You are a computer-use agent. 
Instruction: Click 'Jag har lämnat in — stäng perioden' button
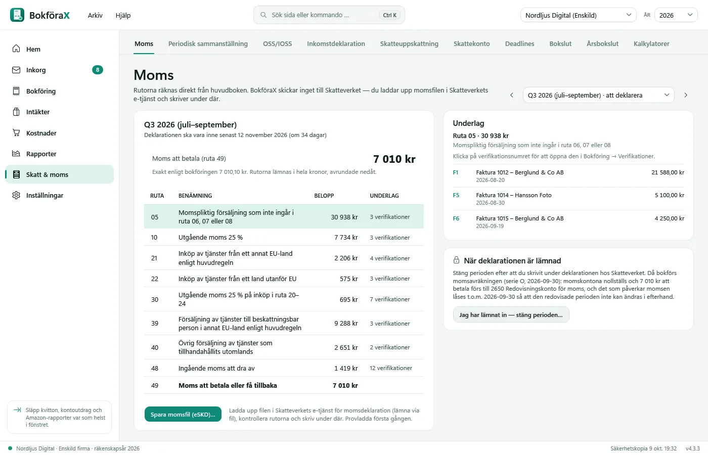[511, 315]
